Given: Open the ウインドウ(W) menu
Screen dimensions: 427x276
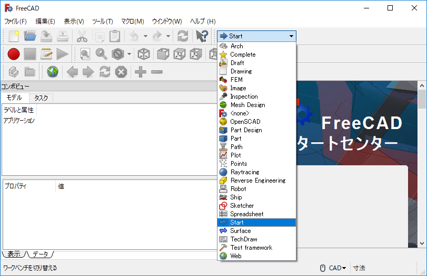Looking at the screenshot, I should [x=167, y=21].
